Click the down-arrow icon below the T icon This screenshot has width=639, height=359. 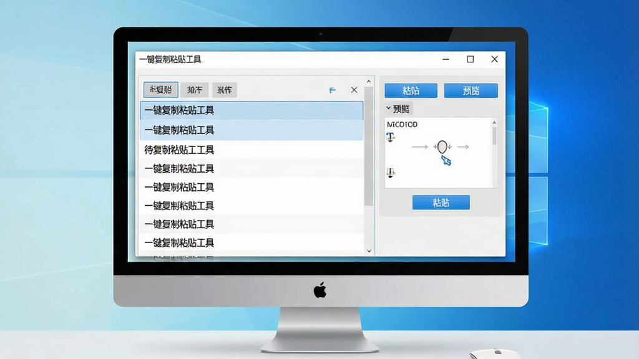pyautogui.click(x=391, y=173)
